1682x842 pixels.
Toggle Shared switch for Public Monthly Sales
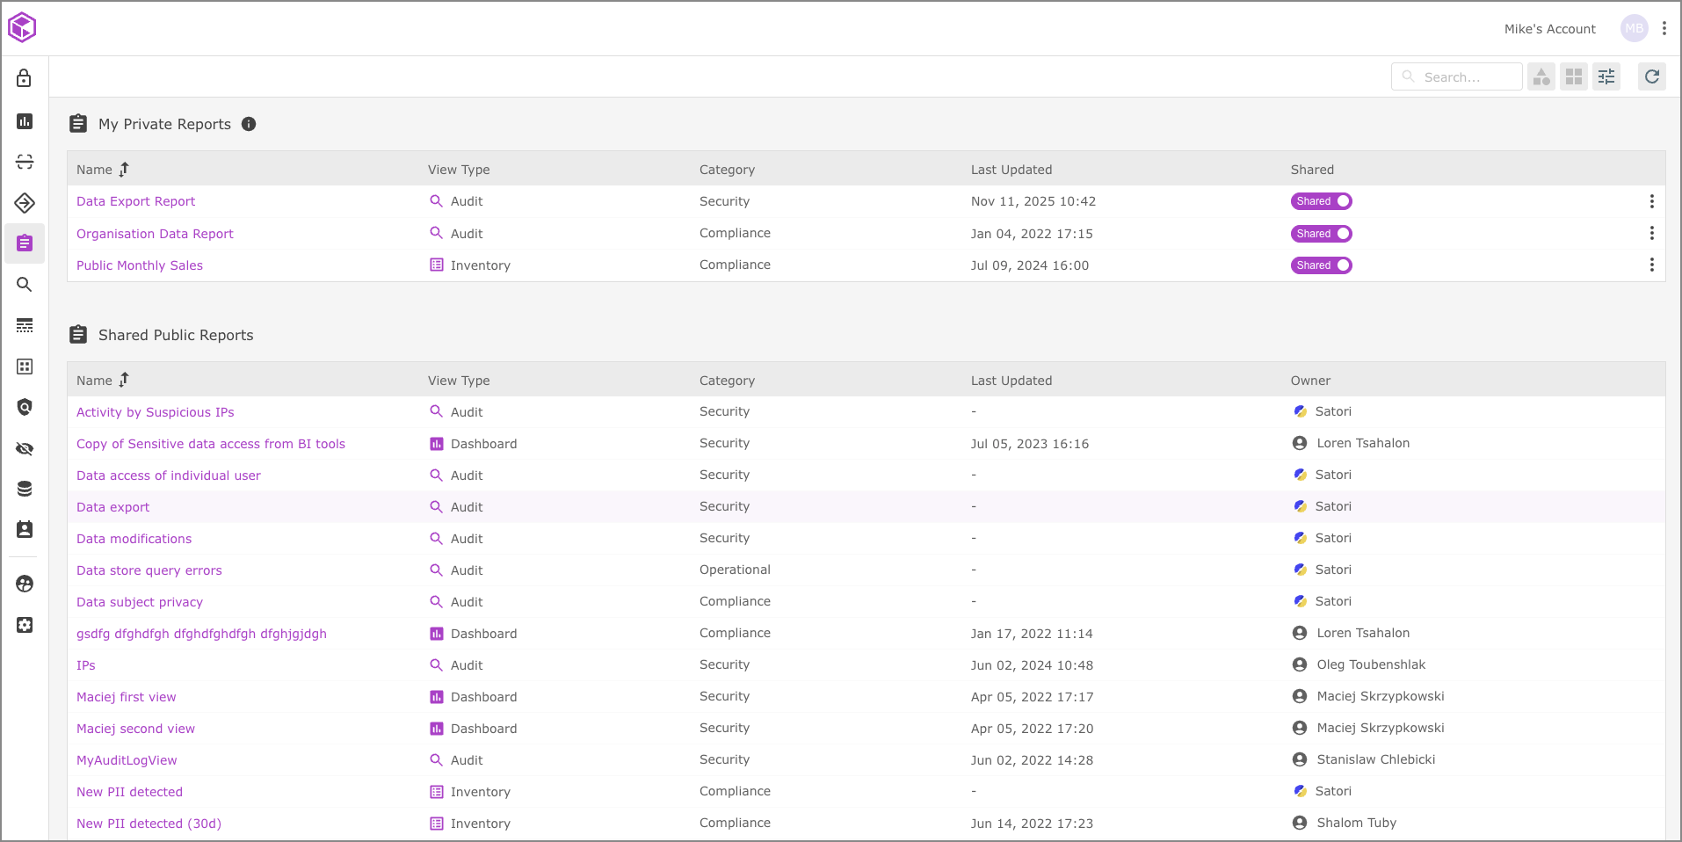pos(1321,265)
